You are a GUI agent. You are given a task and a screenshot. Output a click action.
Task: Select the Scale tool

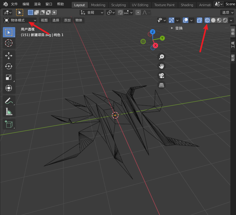click(9, 77)
